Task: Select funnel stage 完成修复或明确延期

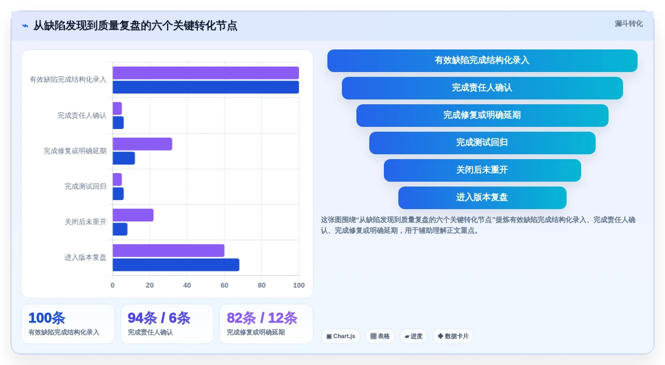Action: pos(482,116)
